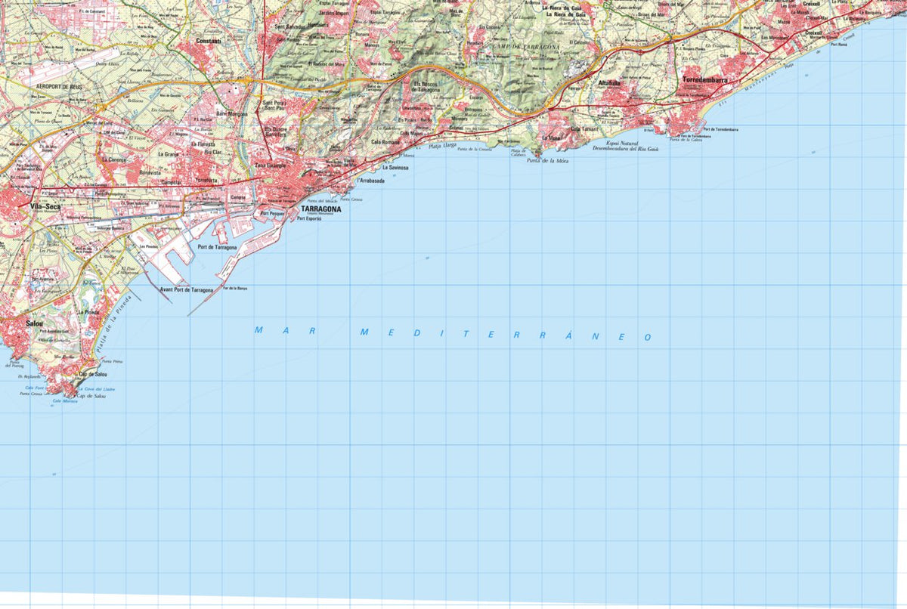Select the Tarragona city label
Image resolution: width=907 pixels, height=609 pixels.
320,210
